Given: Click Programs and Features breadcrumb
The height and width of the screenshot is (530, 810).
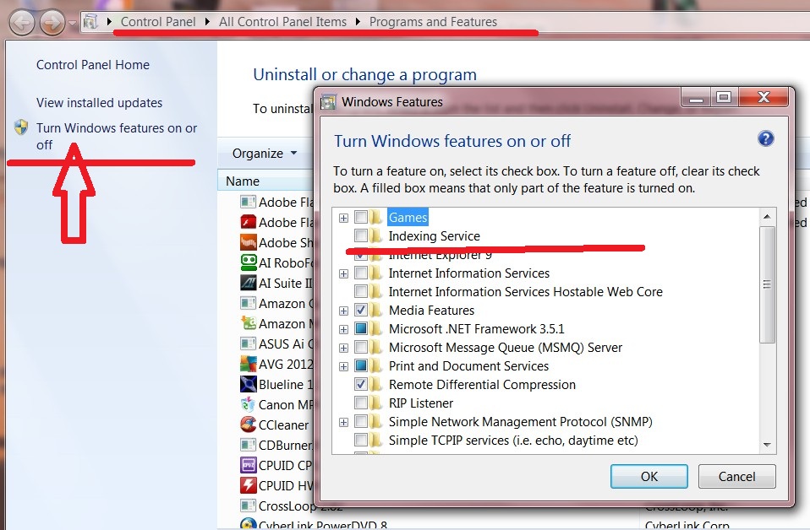Looking at the screenshot, I should click(x=433, y=22).
